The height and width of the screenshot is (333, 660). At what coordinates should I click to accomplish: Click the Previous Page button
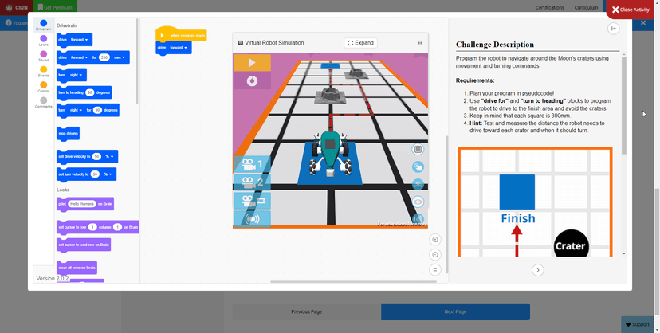(306, 311)
